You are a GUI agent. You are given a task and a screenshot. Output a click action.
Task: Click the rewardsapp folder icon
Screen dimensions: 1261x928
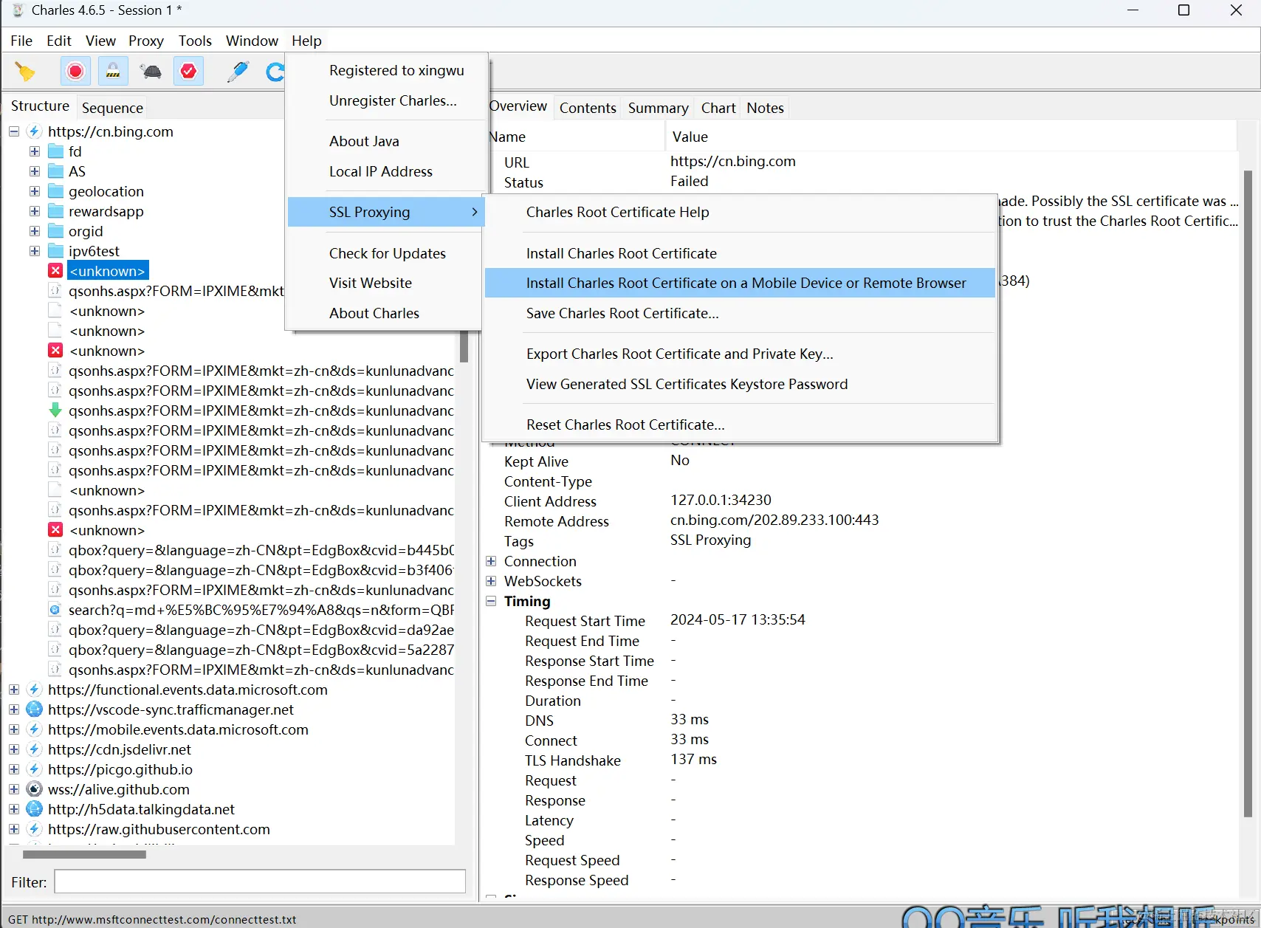tap(55, 211)
